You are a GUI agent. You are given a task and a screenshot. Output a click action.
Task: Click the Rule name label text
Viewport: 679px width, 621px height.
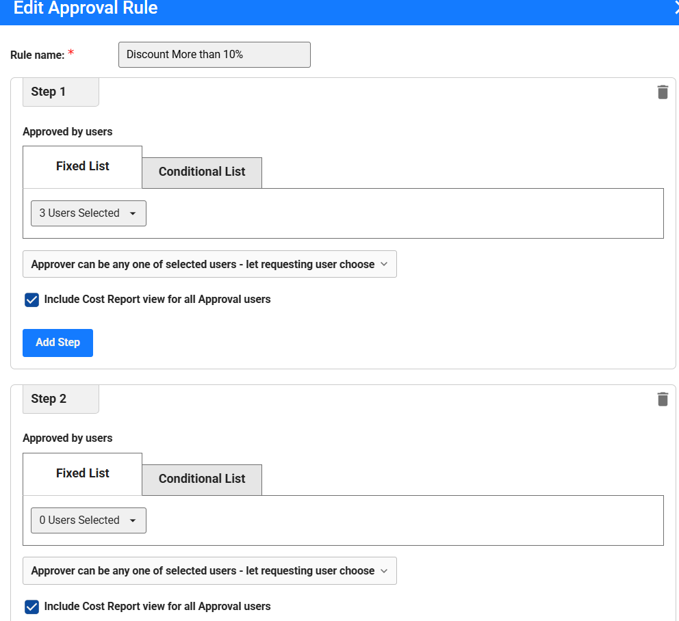38,55
